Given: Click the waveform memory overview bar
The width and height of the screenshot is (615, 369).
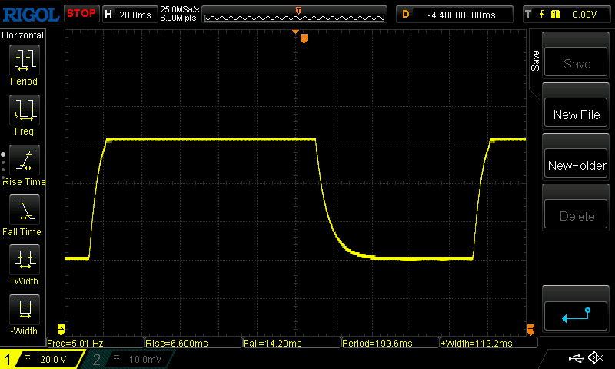Looking at the screenshot, I should coord(294,15).
